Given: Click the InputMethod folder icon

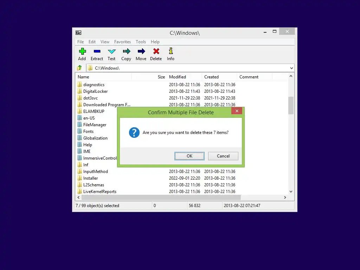Looking at the screenshot, I should click(80, 171).
